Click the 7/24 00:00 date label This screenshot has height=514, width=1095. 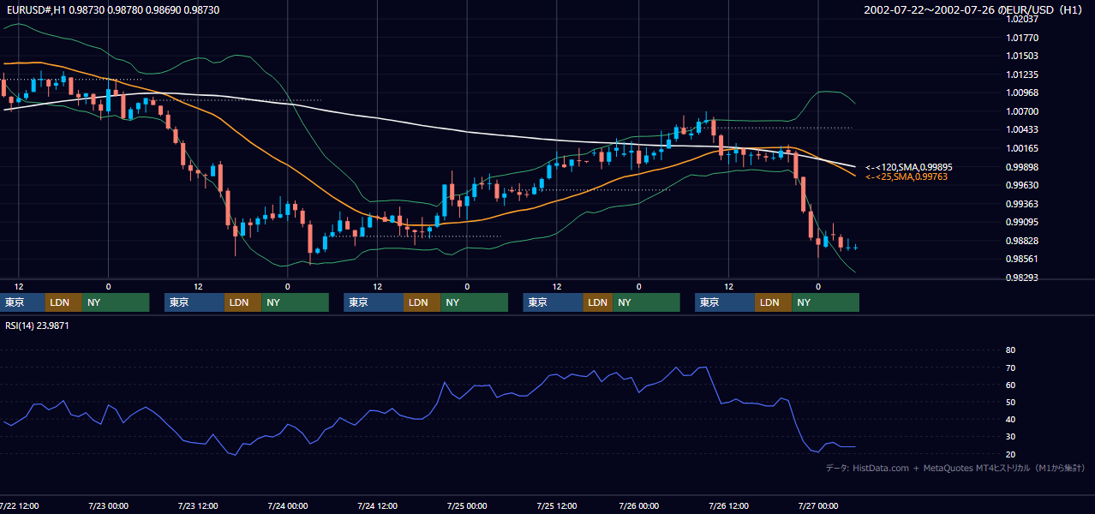(x=287, y=505)
